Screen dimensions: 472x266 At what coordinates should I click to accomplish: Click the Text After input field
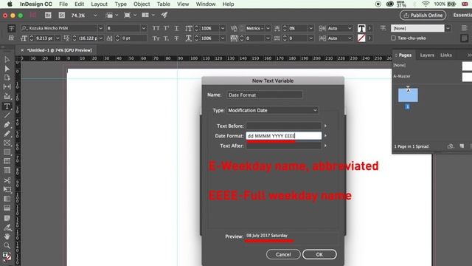283,146
